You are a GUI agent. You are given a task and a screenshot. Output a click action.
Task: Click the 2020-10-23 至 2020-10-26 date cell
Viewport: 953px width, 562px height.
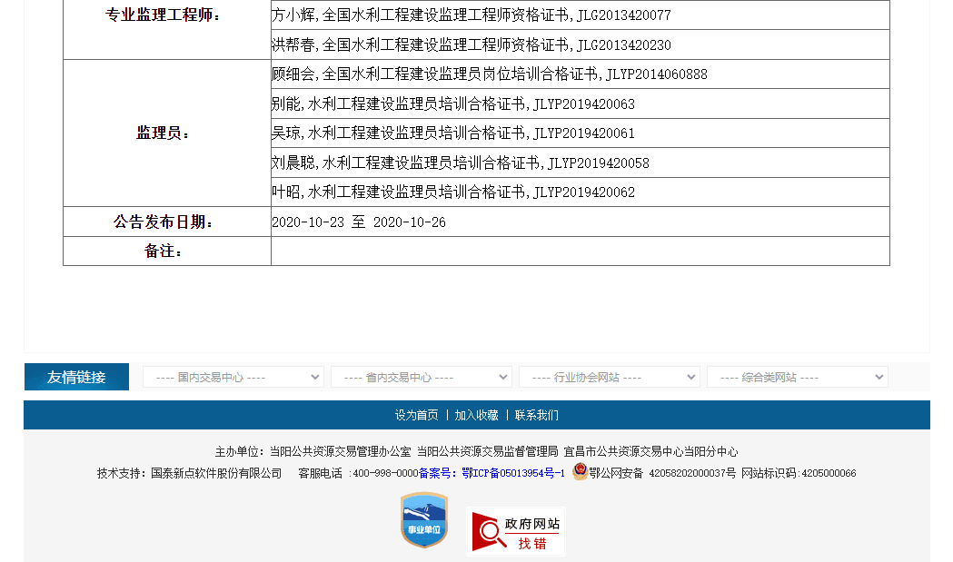pos(359,222)
